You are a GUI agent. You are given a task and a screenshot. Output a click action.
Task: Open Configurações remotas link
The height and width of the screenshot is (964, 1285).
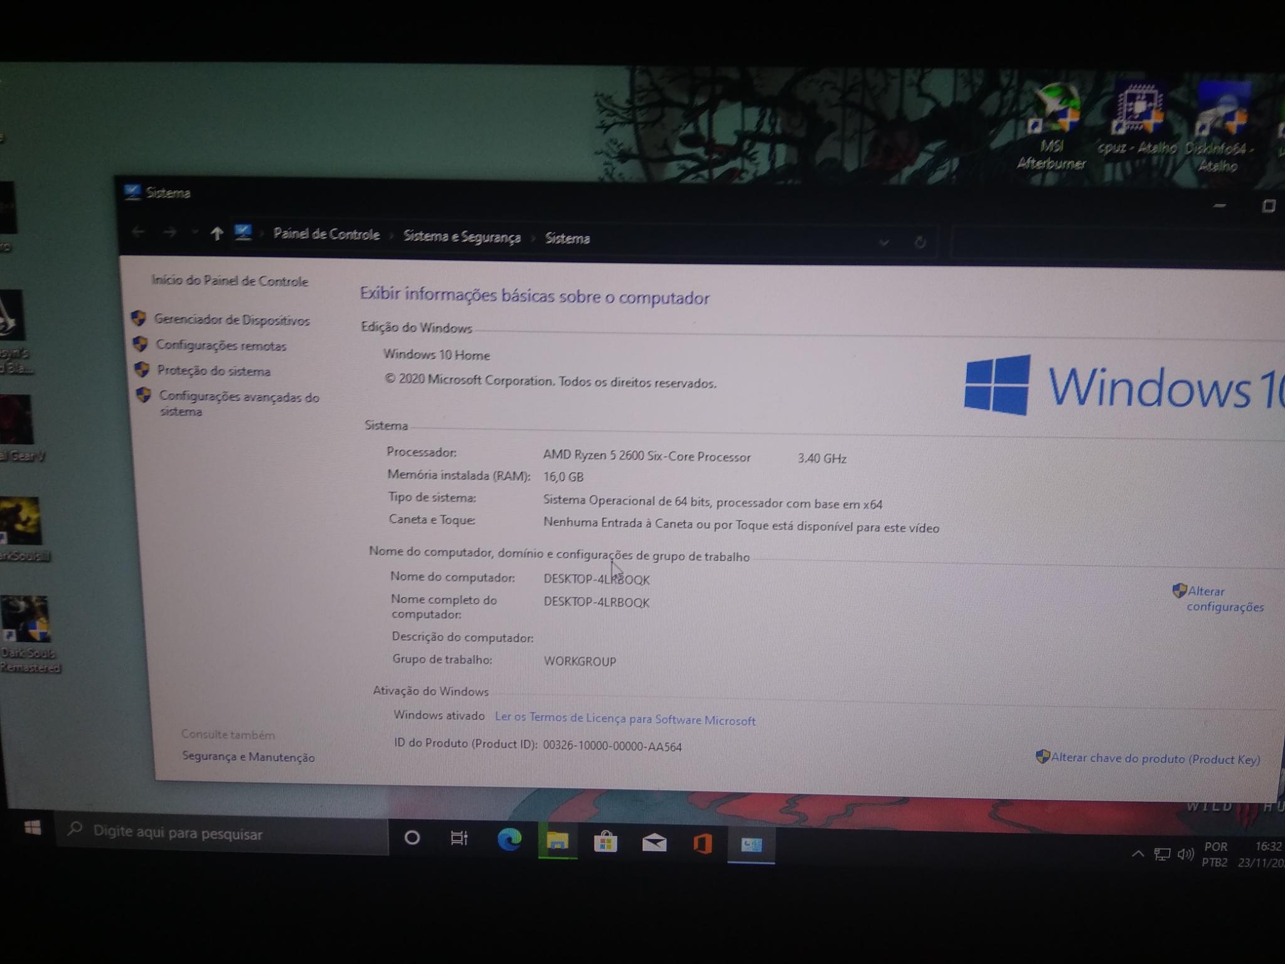click(x=221, y=346)
